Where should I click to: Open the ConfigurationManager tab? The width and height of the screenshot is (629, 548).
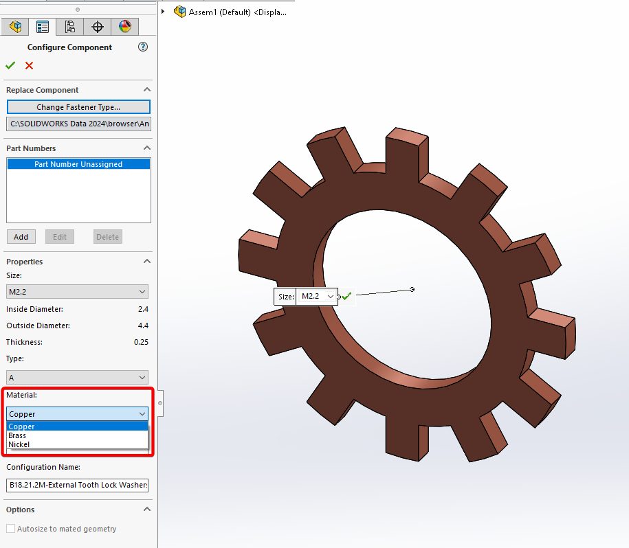70,27
